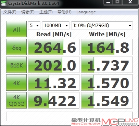This screenshot has width=139, height=126.
Task: Select the 512K read result 202.0
Action: pos(54,65)
